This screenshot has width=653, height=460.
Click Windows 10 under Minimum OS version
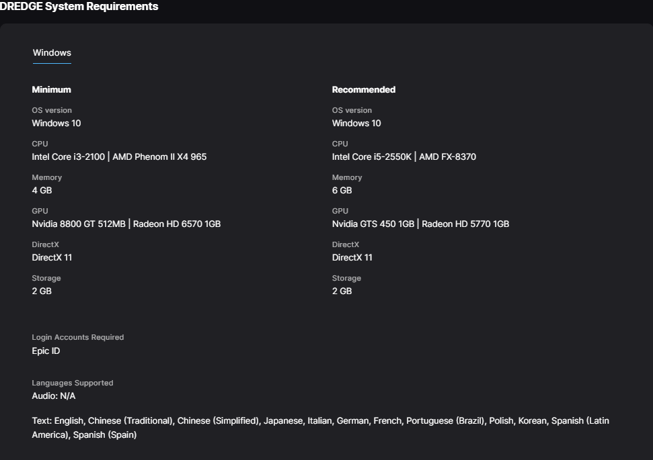(56, 123)
